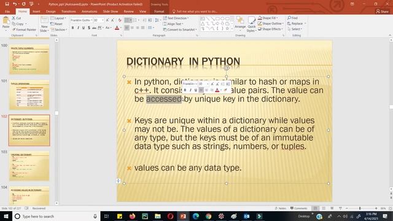
Task: Open the Select editing options
Action: pos(295,29)
